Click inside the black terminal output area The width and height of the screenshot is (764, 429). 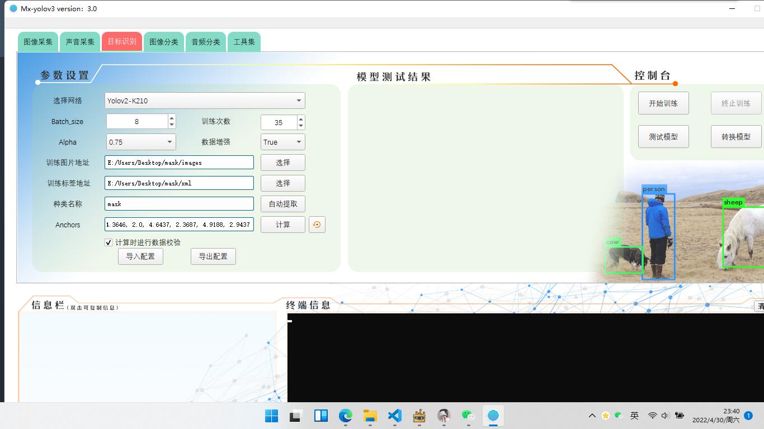(526, 357)
